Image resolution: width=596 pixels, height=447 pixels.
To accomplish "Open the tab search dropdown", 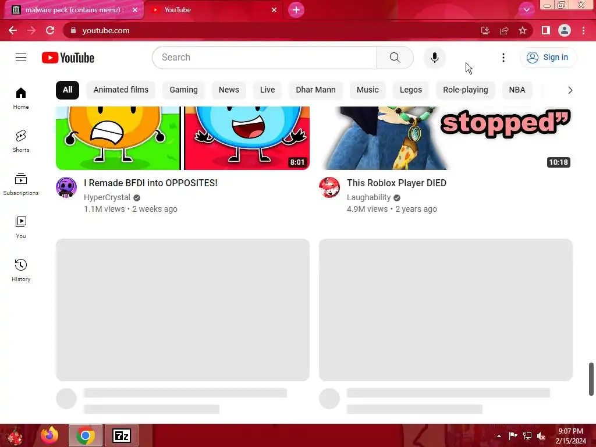I will [x=526, y=10].
